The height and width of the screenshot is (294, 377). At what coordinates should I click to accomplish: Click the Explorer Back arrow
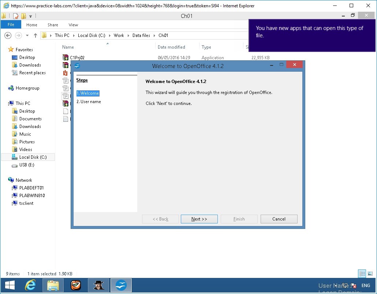tap(8, 35)
